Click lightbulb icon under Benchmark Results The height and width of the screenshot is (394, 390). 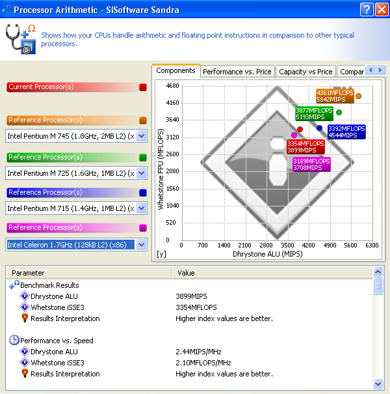coord(25,318)
